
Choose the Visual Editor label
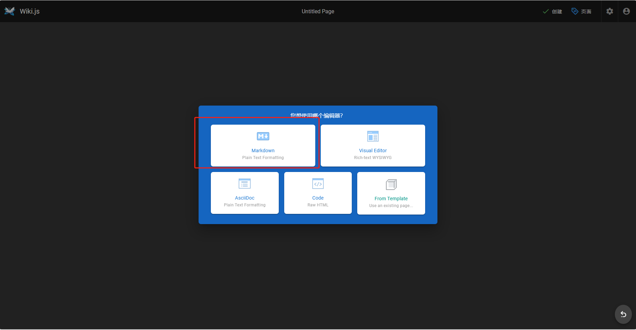pyautogui.click(x=373, y=151)
